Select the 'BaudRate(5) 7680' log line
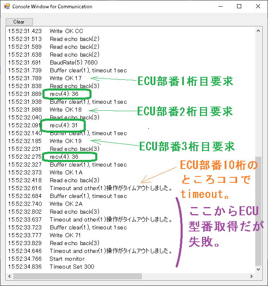Image resolution: width=268 pixels, height=286 pixels. pyautogui.click(x=74, y=62)
